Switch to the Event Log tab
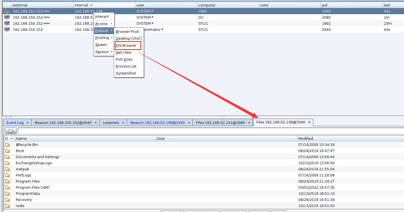 (x=15, y=123)
